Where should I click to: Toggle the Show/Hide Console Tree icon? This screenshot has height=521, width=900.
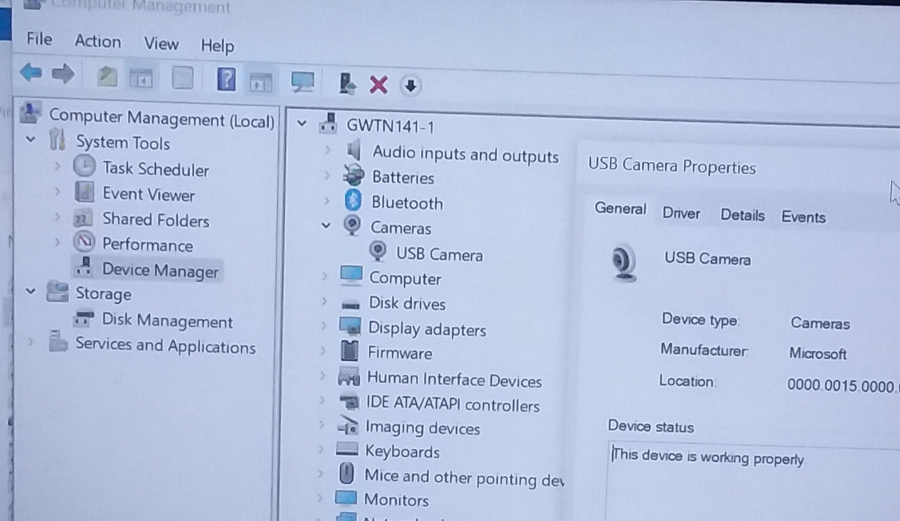[141, 78]
